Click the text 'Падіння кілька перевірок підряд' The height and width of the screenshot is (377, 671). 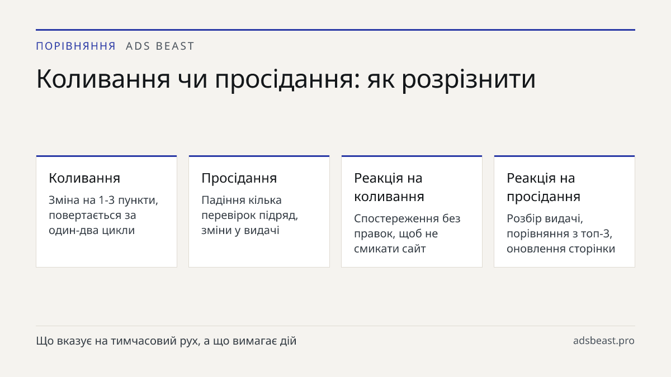[250, 207]
